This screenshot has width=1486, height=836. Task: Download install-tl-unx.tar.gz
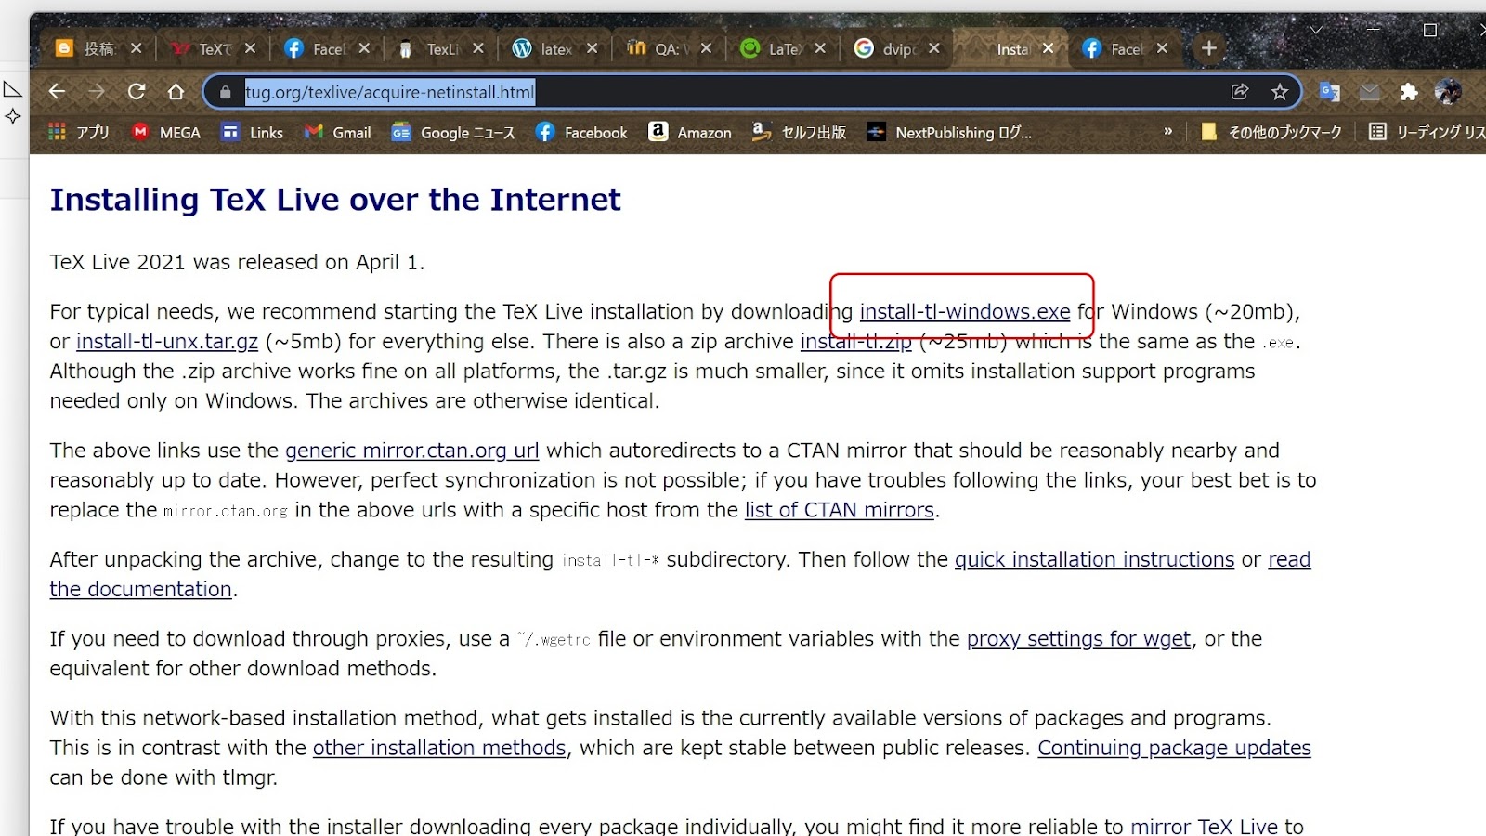click(167, 341)
